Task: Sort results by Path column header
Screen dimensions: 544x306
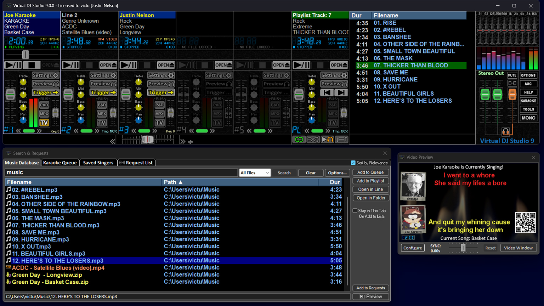Action: [240, 182]
